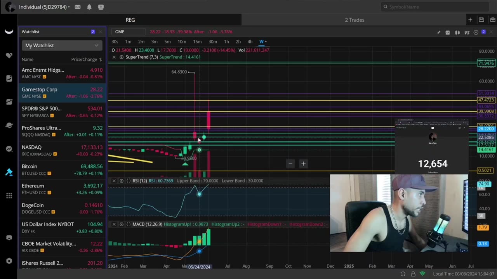The image size is (497, 279).
Task: Open the planet explore icon in sidebar
Action: pyautogui.click(x=9, y=125)
